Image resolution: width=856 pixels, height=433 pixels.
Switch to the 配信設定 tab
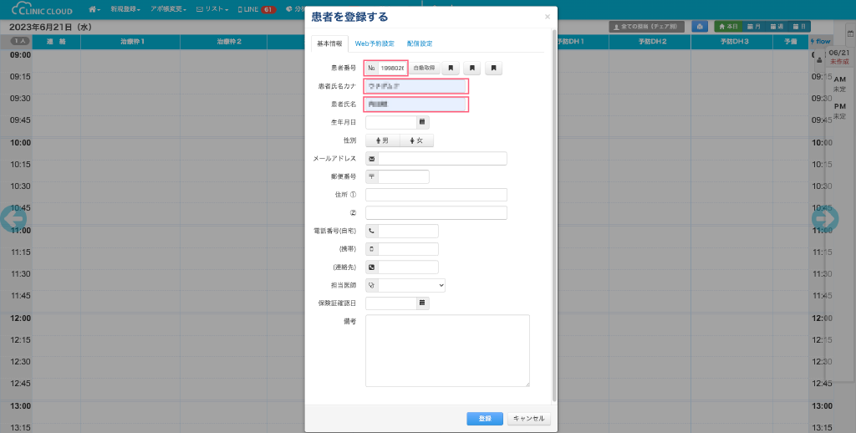click(420, 43)
